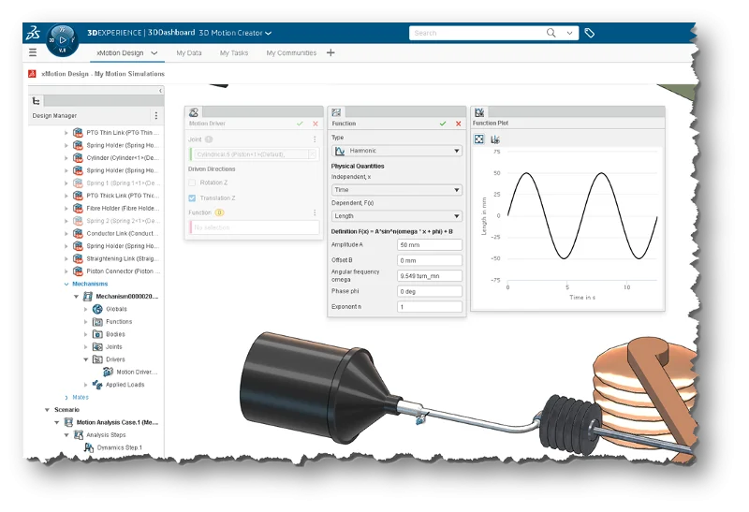
Task: Select Conductor Link in tree
Action: click(116, 234)
